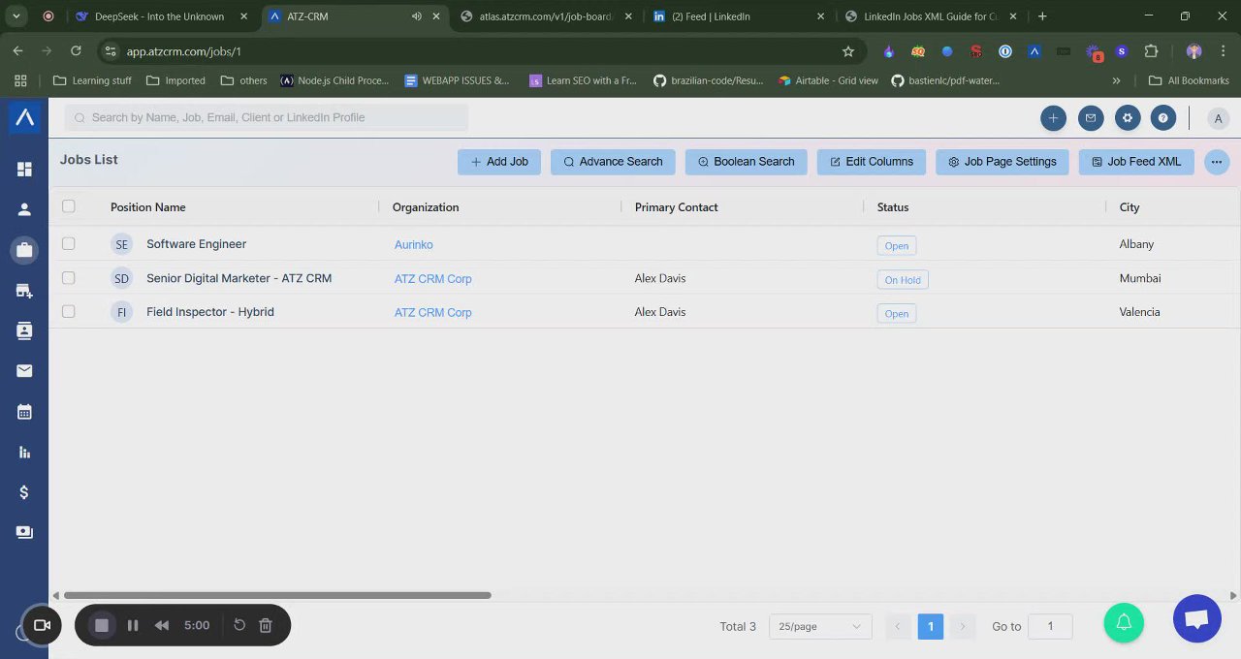Image resolution: width=1241 pixels, height=659 pixels.
Task: Focus the Go to page input
Action: click(x=1050, y=626)
